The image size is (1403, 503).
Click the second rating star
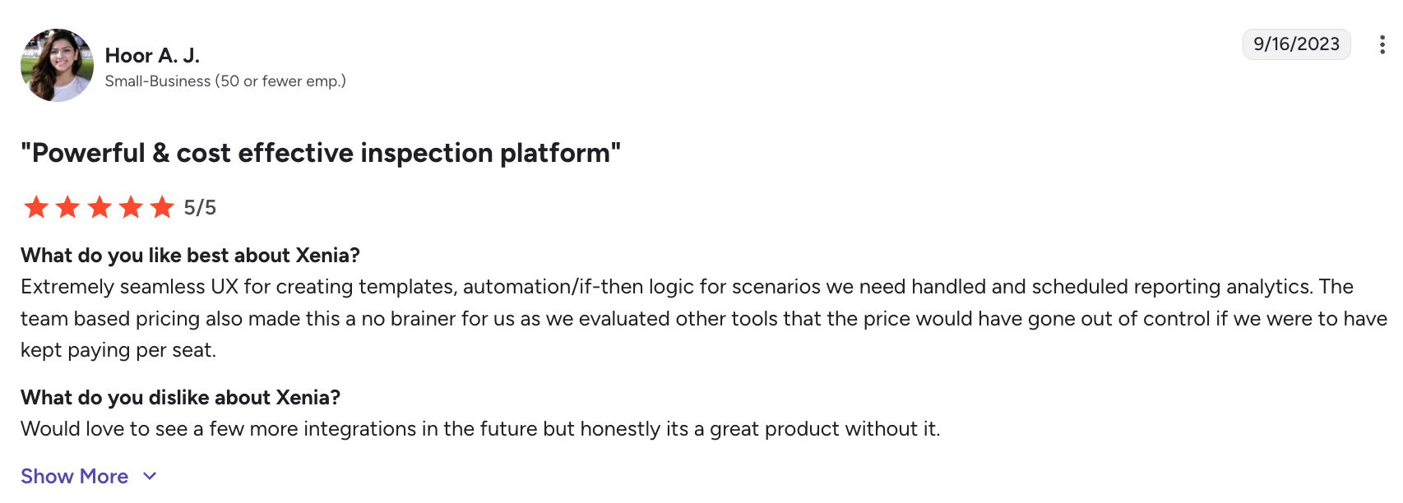click(67, 207)
